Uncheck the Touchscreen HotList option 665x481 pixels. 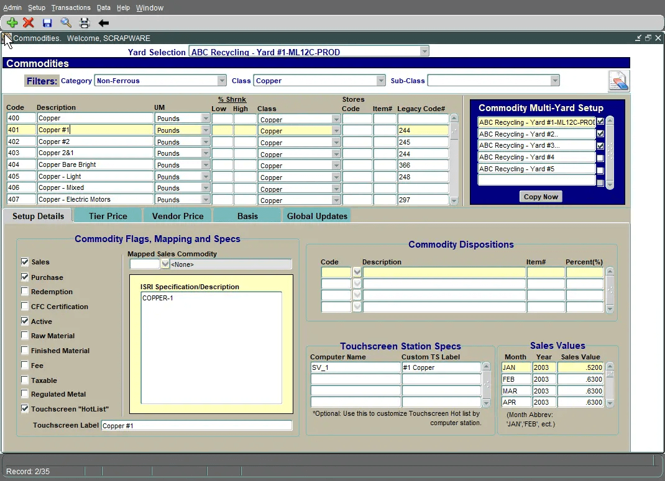(24, 408)
